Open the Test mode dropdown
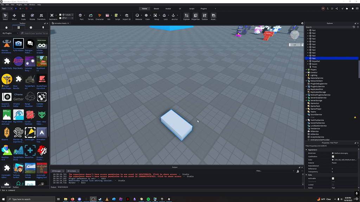The width and height of the screenshot is (360, 202). point(7,8)
